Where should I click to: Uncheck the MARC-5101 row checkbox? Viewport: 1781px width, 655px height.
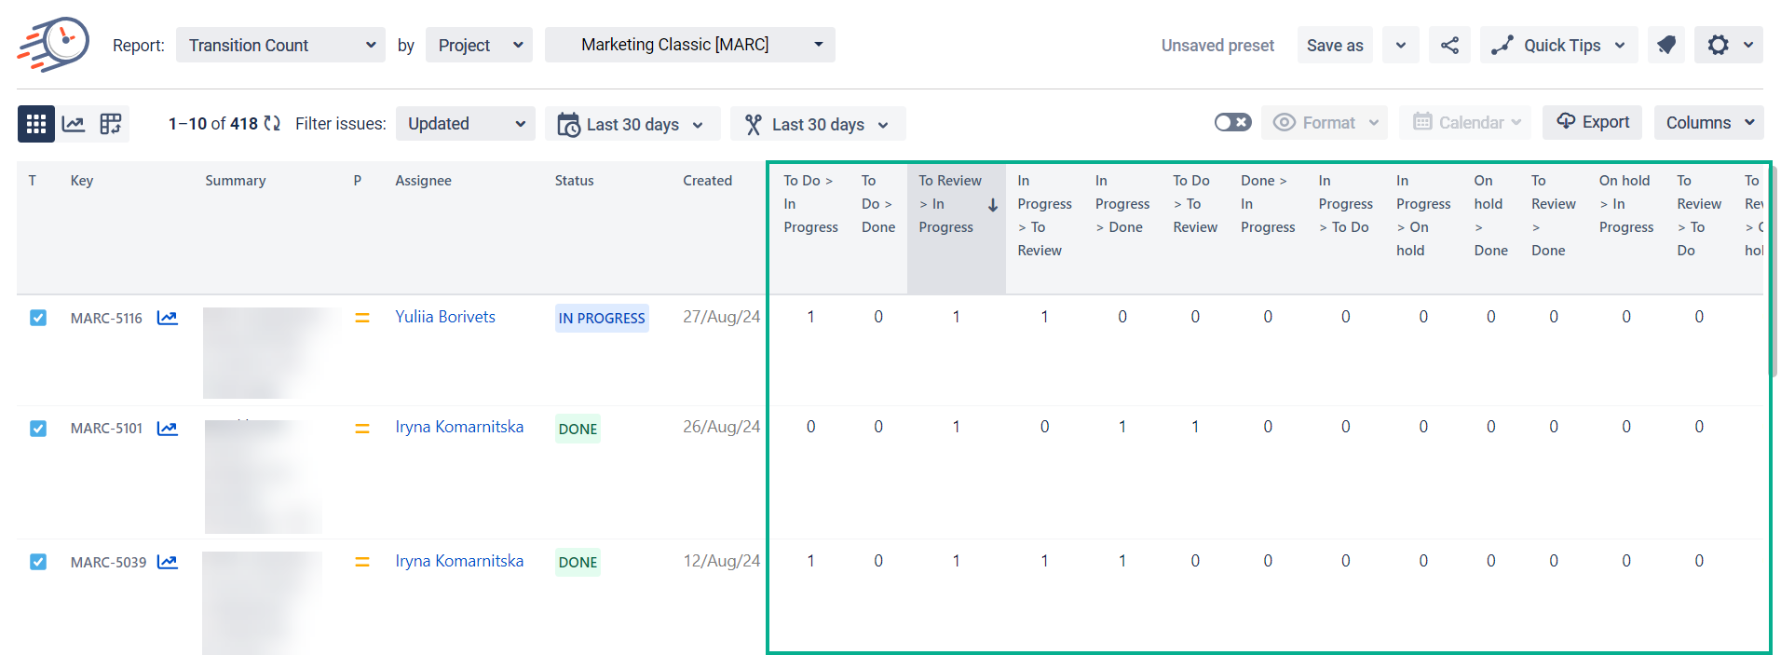[38, 429]
